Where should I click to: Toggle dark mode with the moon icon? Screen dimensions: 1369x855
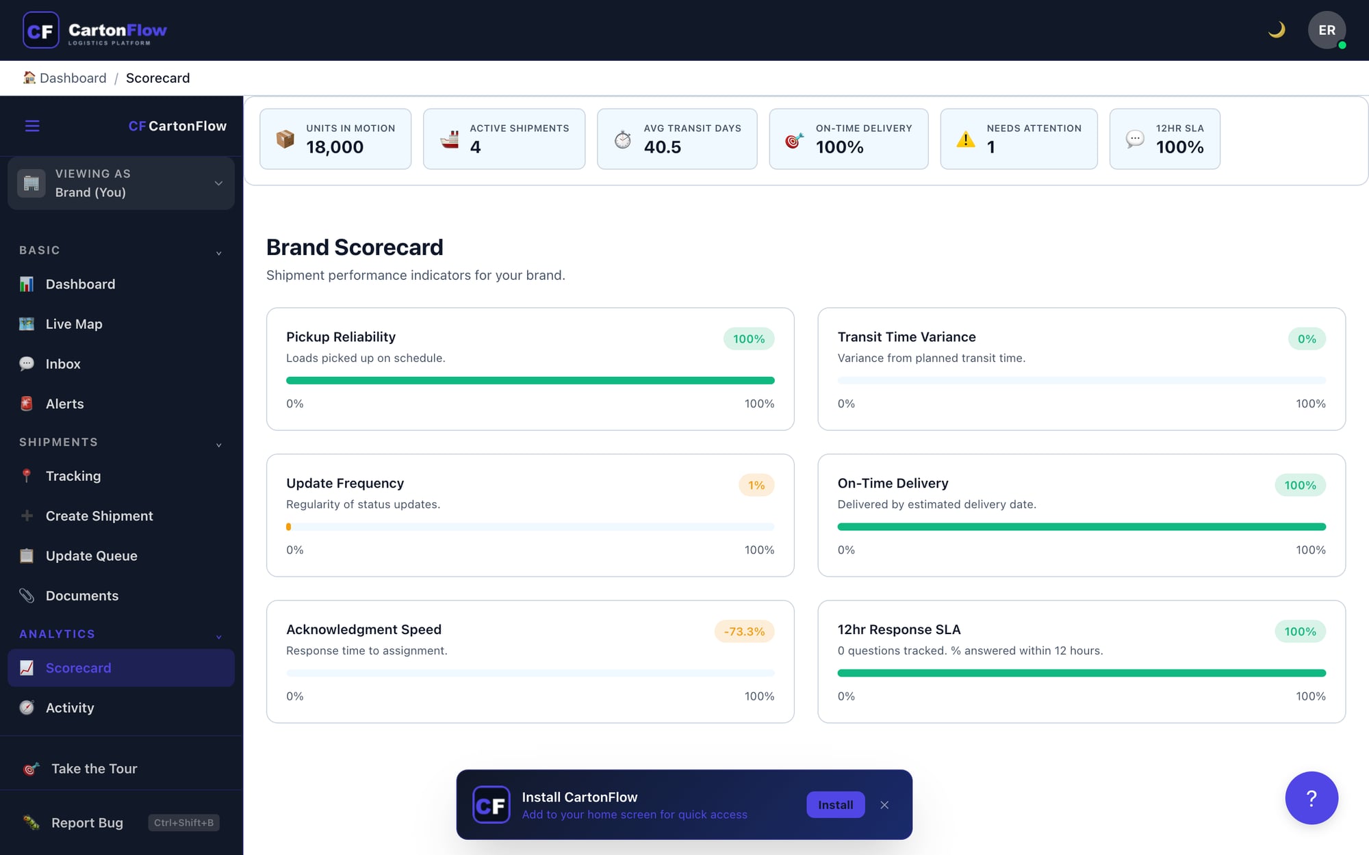[1277, 29]
